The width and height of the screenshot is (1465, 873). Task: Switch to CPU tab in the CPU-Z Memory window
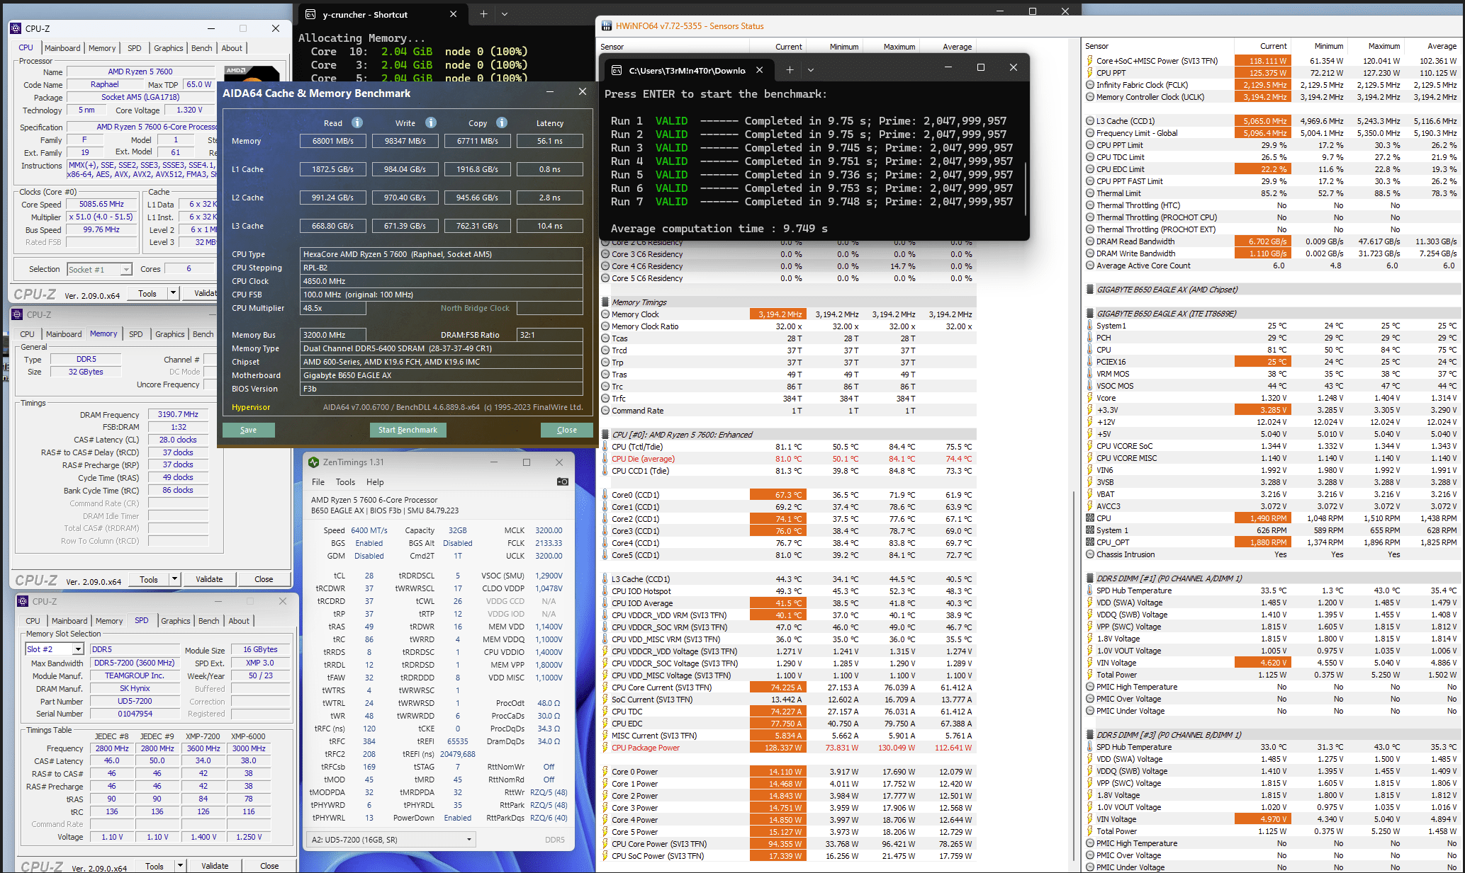tap(27, 334)
